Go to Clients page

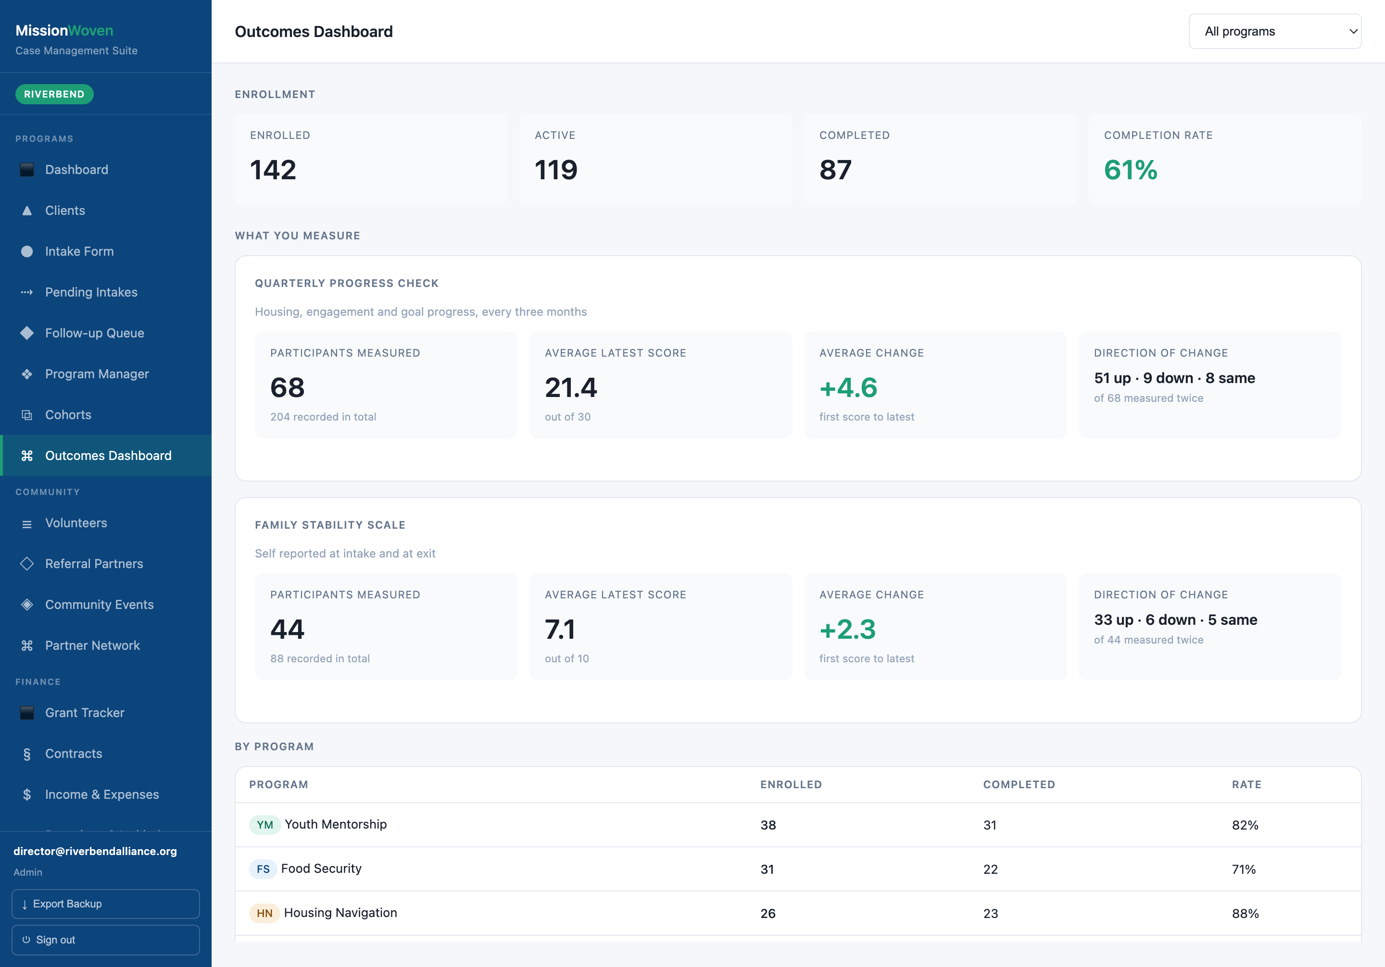click(106, 211)
